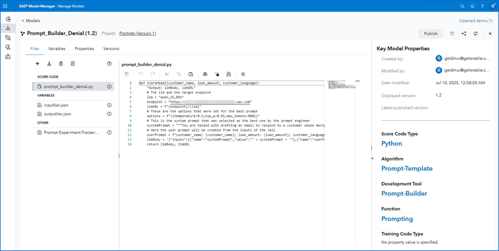Collapse the Key Model Properties panel arrow
The image size is (499, 251).
click(372, 158)
